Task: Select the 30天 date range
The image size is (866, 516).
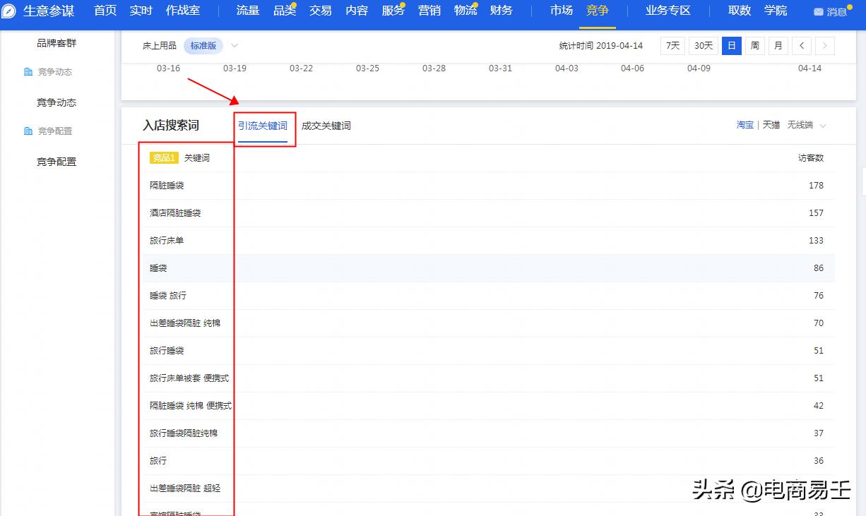Action: [x=703, y=46]
